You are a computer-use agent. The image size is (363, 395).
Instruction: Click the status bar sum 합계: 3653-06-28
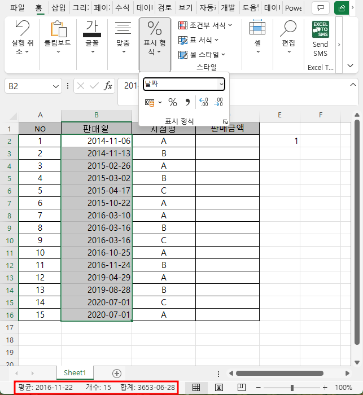pos(148,388)
